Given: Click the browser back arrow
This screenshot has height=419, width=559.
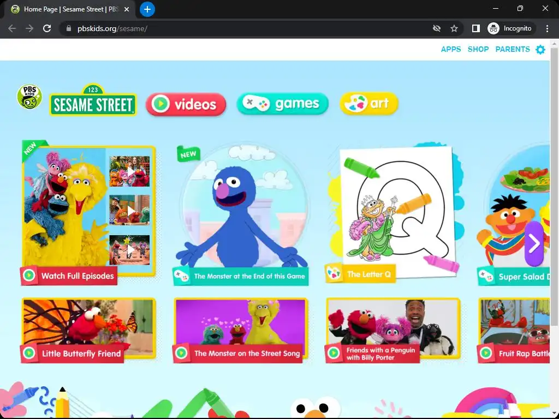Looking at the screenshot, I should 12,28.
